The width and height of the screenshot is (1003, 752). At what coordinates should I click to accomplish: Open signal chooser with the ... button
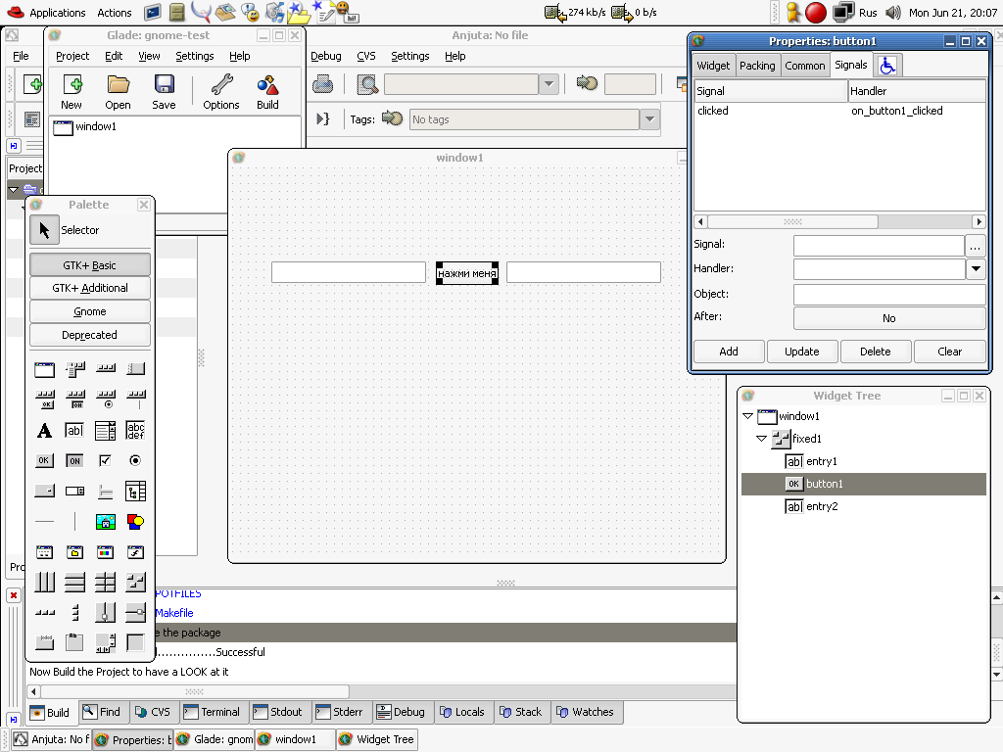pos(975,245)
